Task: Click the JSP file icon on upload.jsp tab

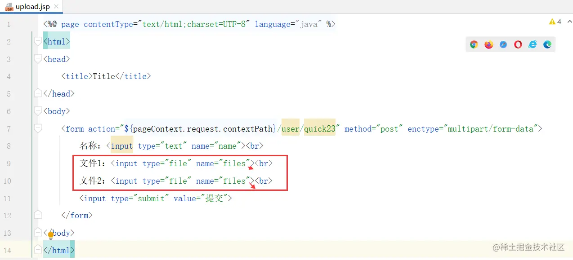Action: [9, 7]
